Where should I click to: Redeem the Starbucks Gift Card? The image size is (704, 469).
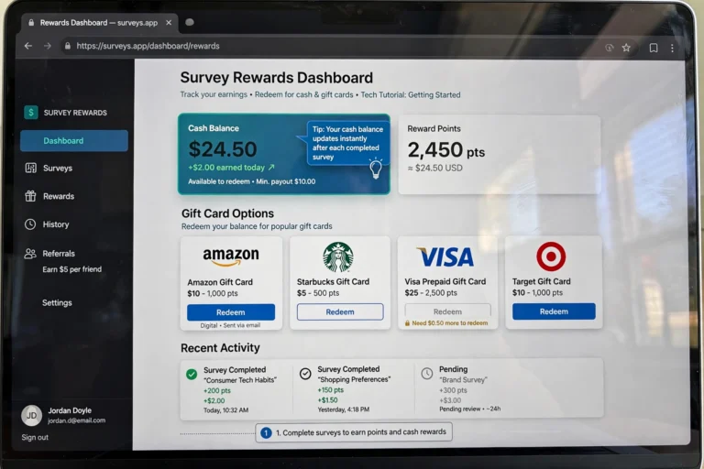(340, 312)
